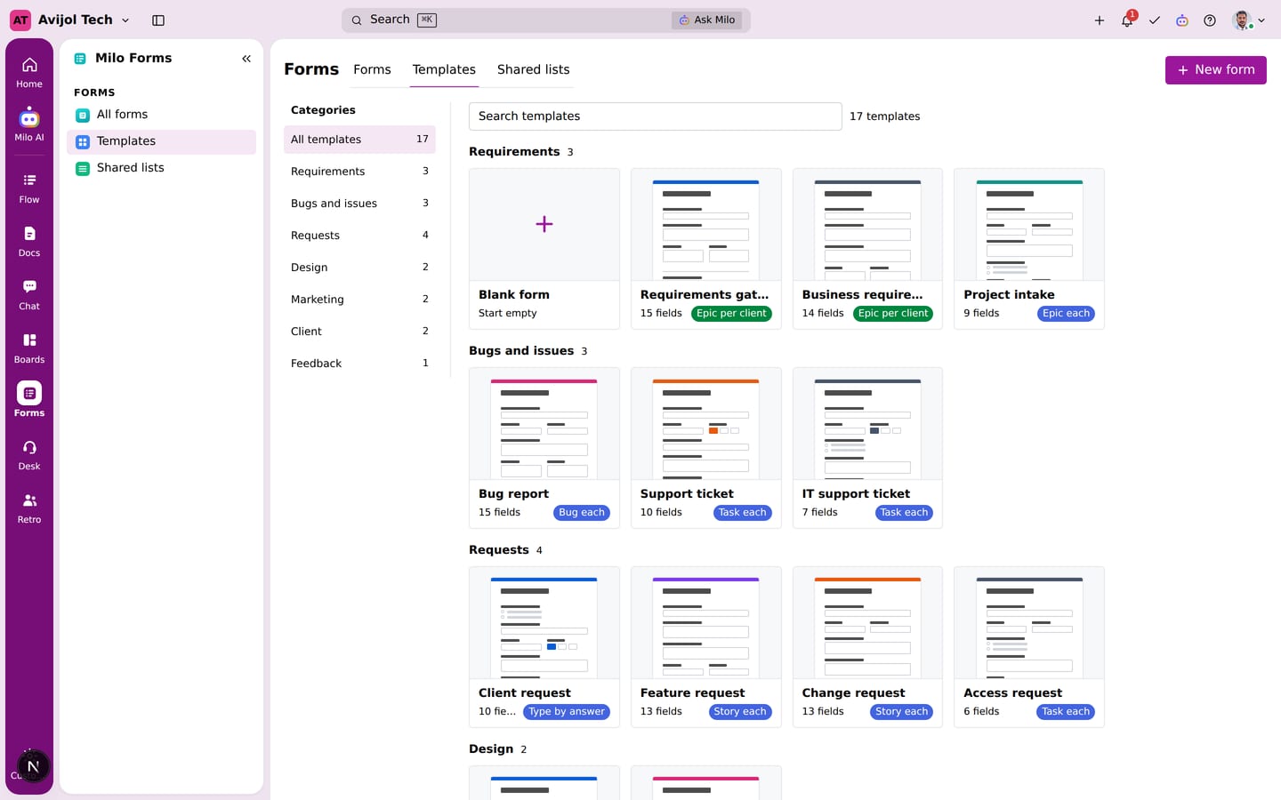Filter by Bugs and issues category
The width and height of the screenshot is (1281, 800).
coord(359,204)
